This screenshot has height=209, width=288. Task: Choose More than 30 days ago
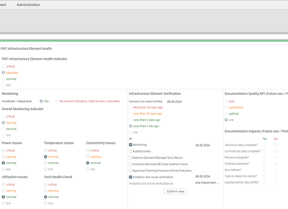(130, 108)
